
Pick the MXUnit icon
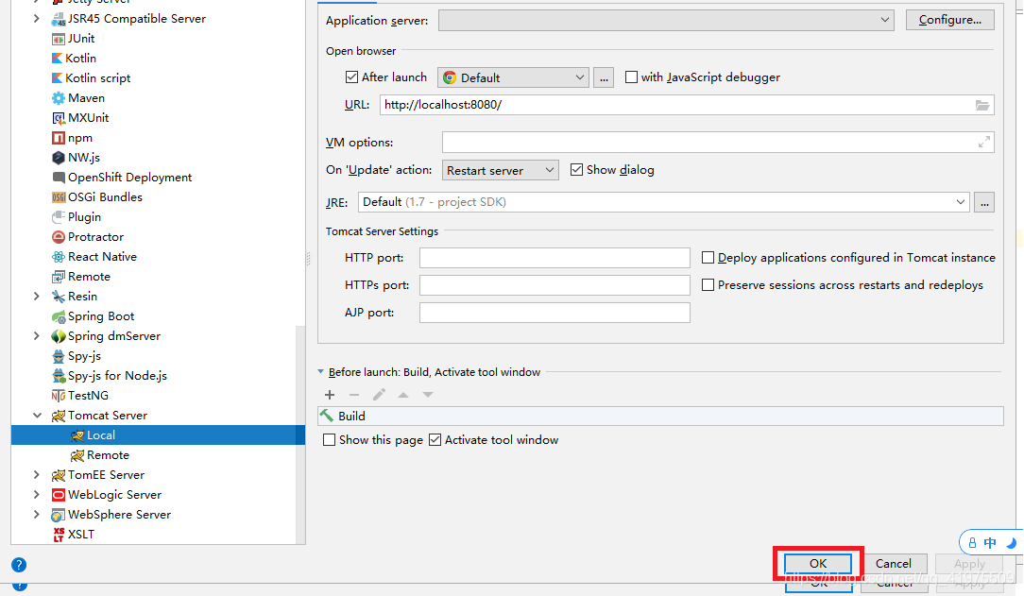[59, 117]
